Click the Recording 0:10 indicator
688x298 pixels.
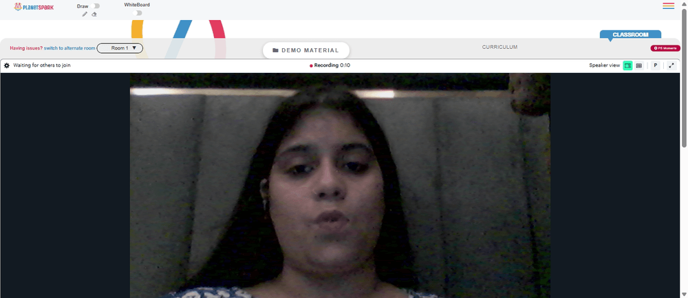[330, 65]
